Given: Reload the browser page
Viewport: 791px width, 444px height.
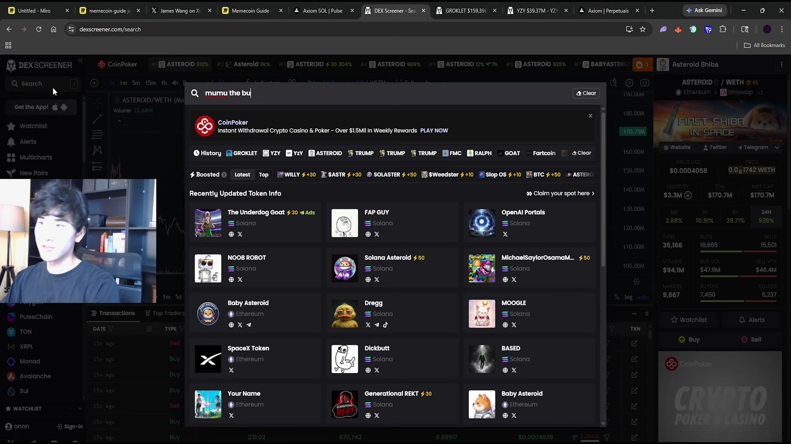Looking at the screenshot, I should pyautogui.click(x=39, y=29).
